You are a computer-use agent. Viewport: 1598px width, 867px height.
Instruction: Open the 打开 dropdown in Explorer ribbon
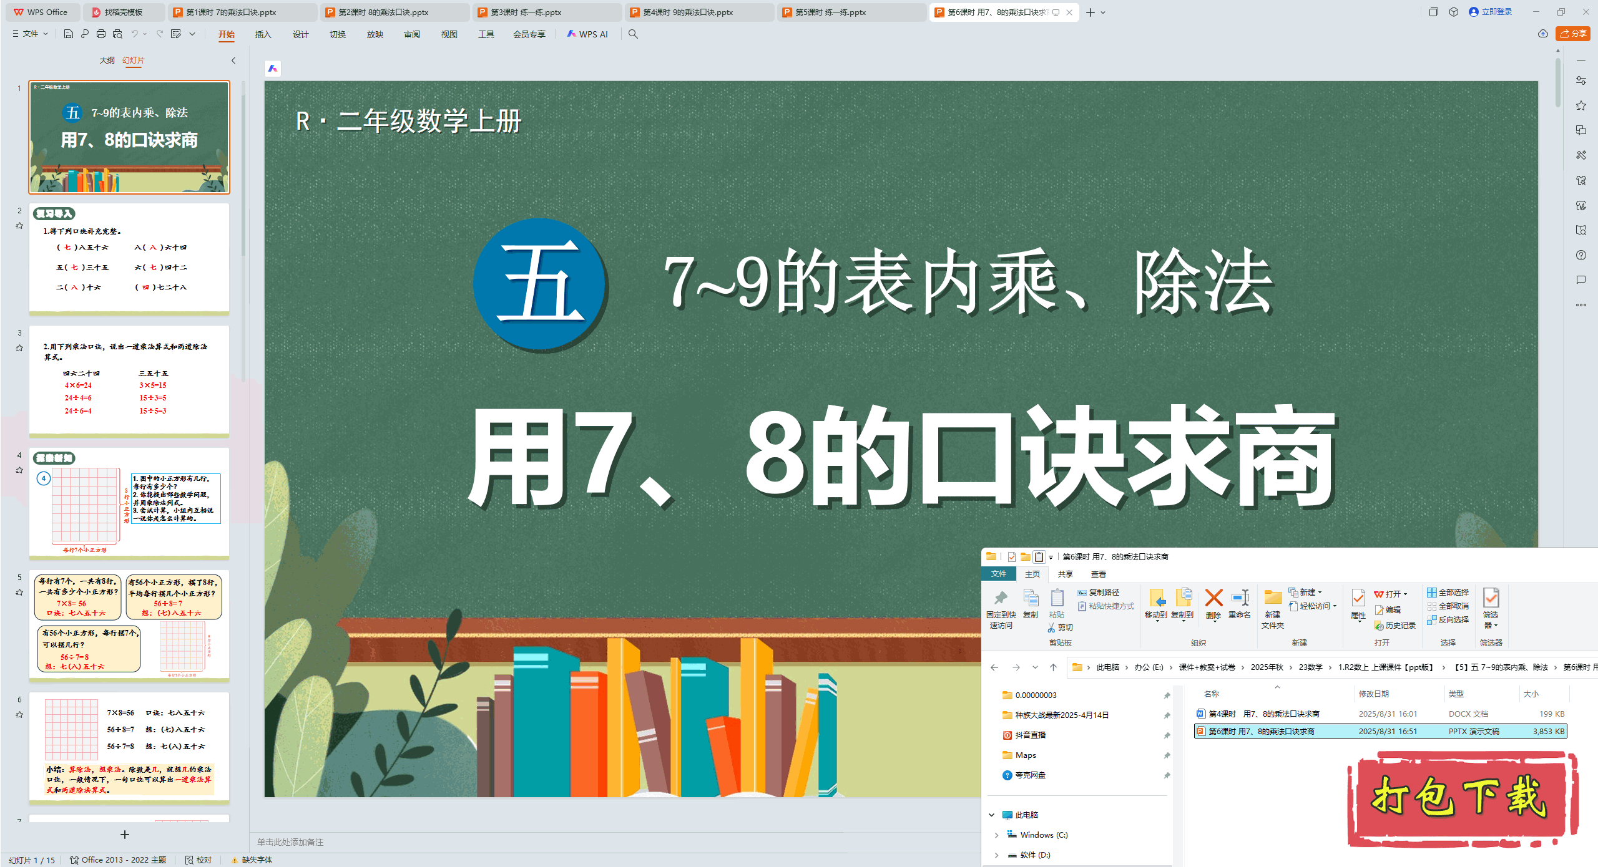coord(1405,594)
